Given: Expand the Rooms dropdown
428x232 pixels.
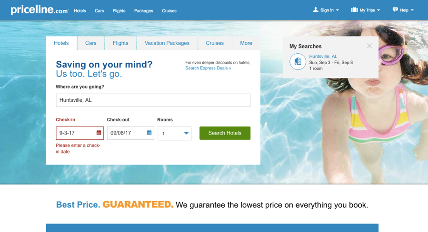Looking at the screenshot, I should [x=174, y=133].
